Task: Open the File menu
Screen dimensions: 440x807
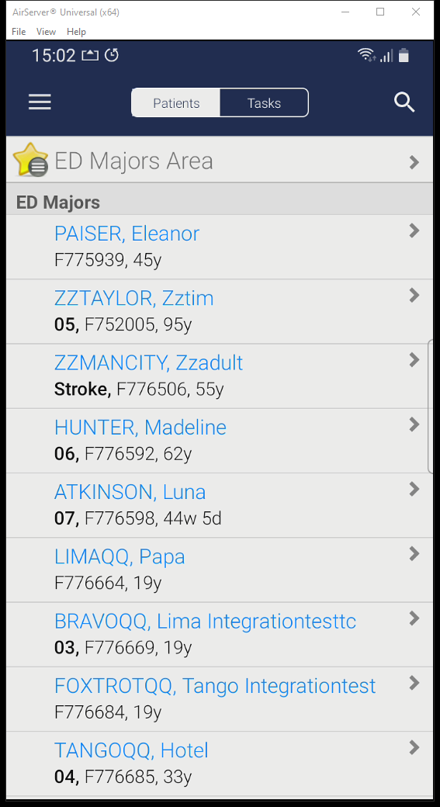Action: pyautogui.click(x=19, y=31)
